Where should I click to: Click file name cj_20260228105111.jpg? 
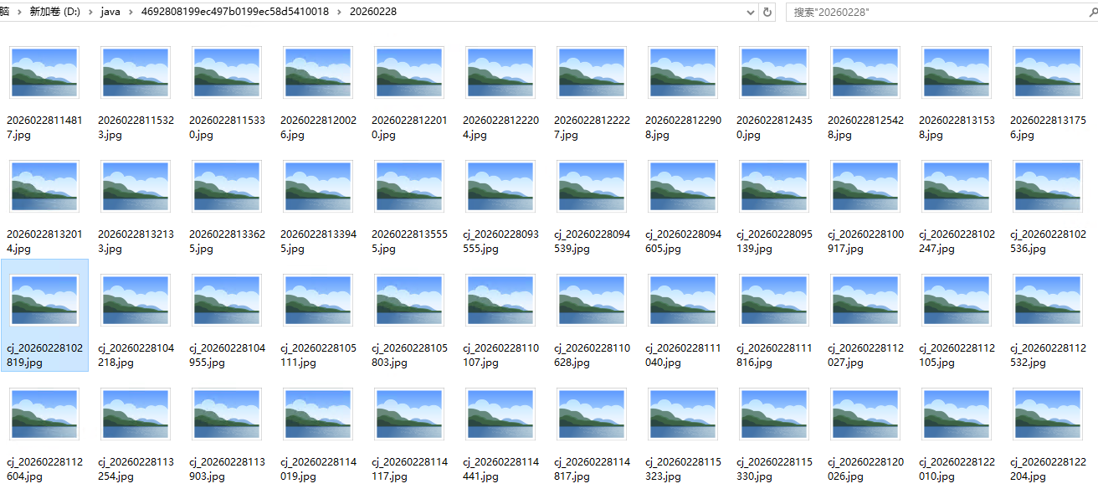[x=318, y=355]
